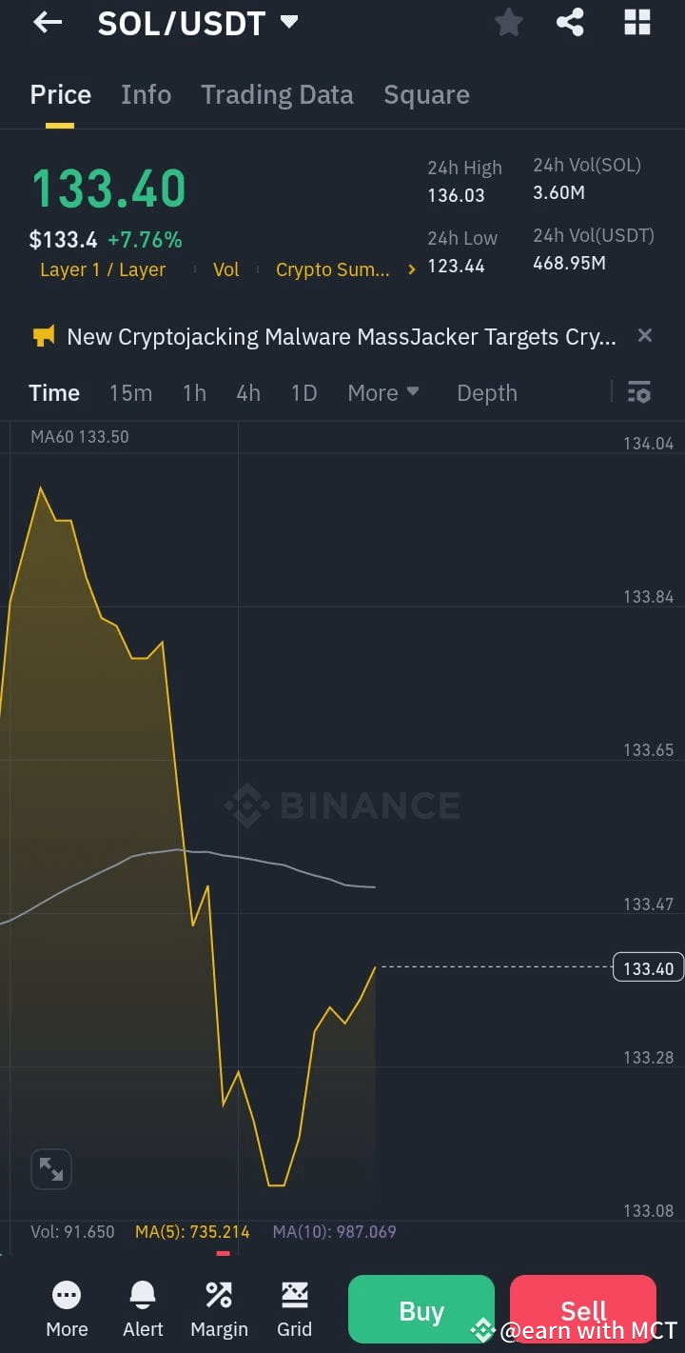
Task: Open the More timeframes dropdown
Action: (382, 392)
